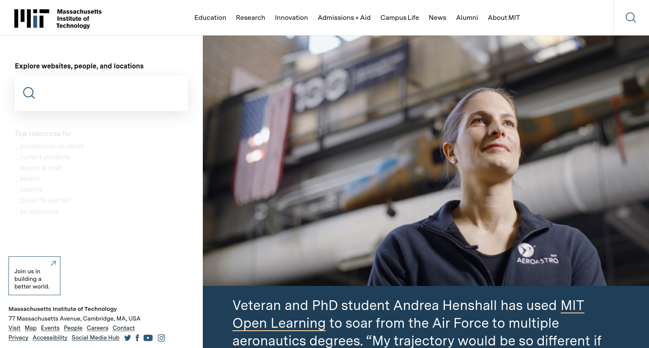The image size is (649, 348).
Task: Click the 'Top resources for' label
Action: tap(43, 133)
